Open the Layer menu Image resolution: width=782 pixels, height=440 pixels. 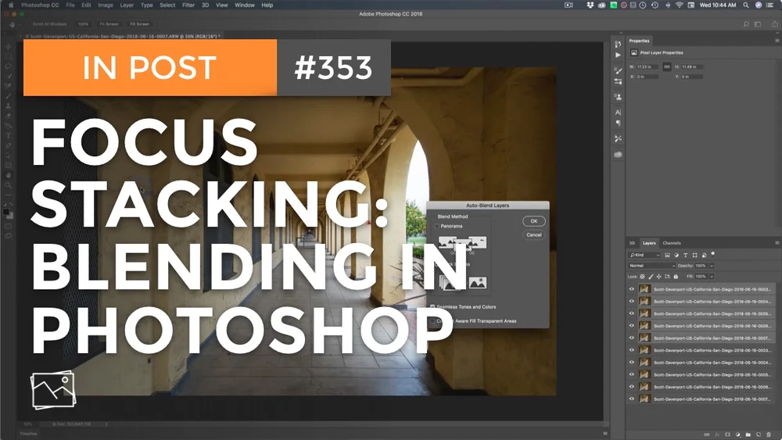click(127, 5)
